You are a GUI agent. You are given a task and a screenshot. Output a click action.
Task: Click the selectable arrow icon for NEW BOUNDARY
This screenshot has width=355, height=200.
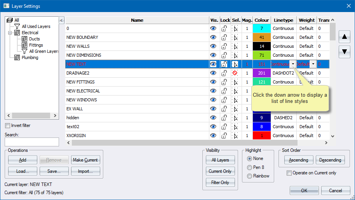pos(235,38)
